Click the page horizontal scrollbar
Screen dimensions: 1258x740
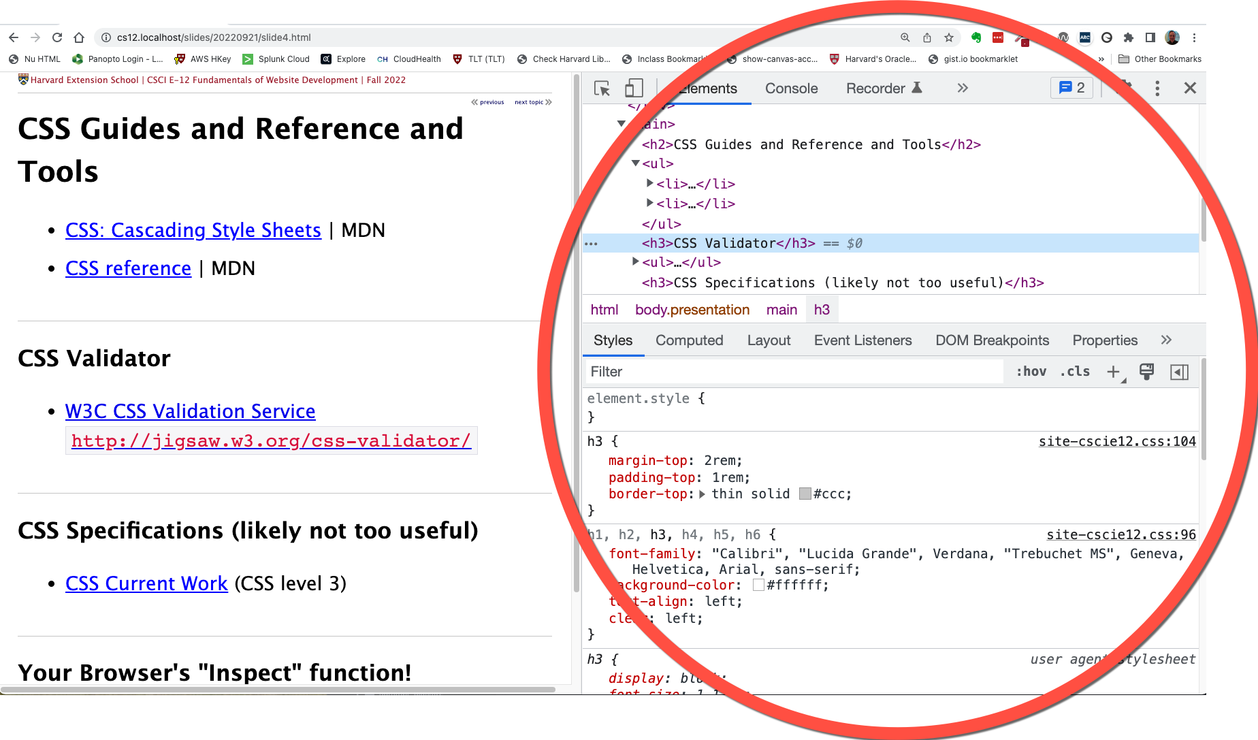click(x=278, y=690)
